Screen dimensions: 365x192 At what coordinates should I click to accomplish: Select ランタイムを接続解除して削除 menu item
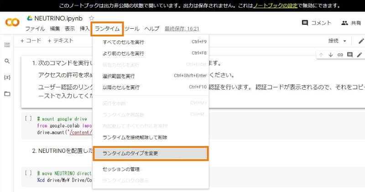[x=151, y=137]
